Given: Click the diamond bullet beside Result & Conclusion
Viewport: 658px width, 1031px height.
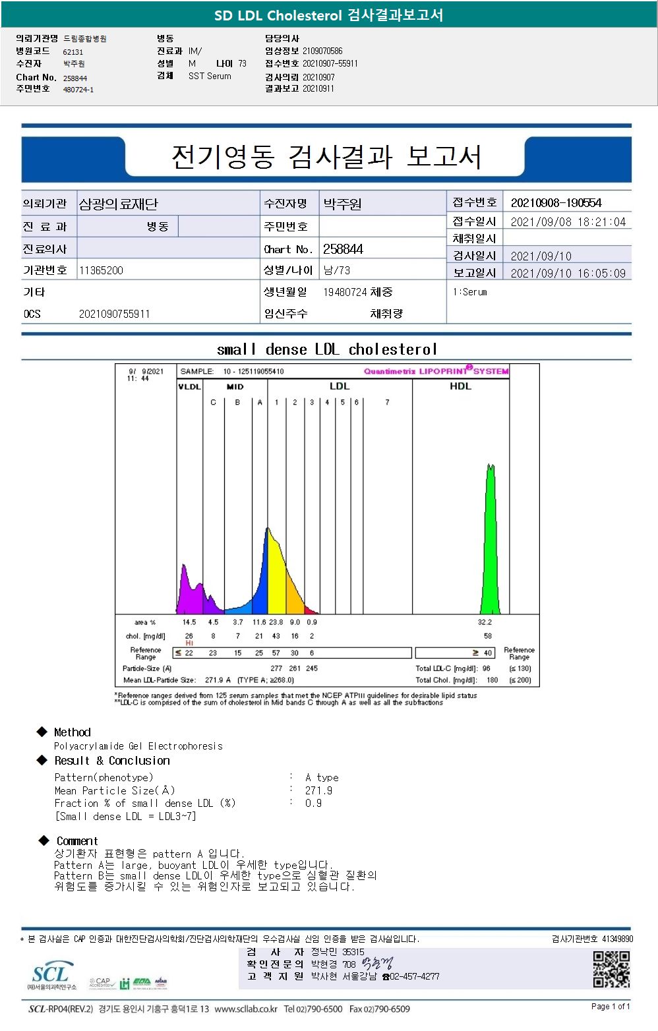Looking at the screenshot, I should pos(42,760).
